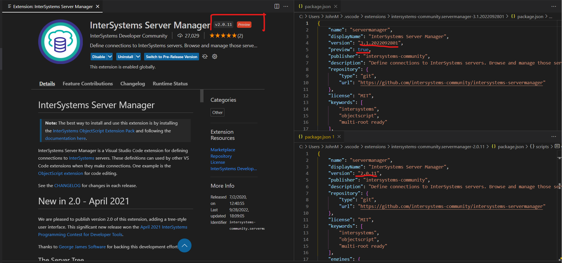
Task: Switch to the Feature Contributions tab
Action: tap(88, 83)
